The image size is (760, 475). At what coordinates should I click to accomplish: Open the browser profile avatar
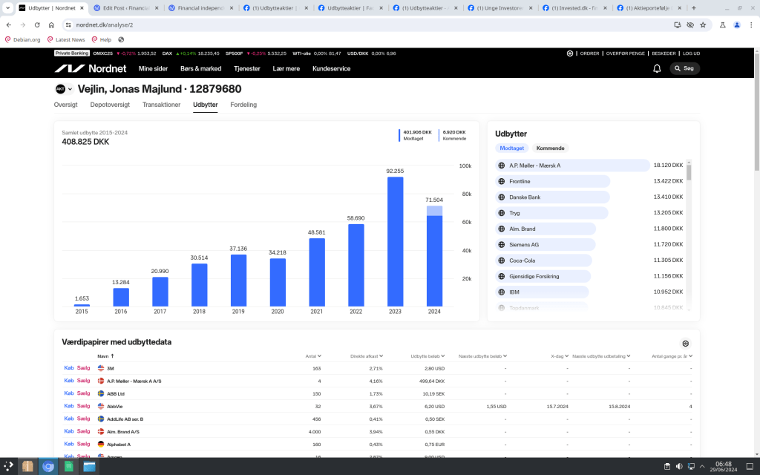click(736, 24)
